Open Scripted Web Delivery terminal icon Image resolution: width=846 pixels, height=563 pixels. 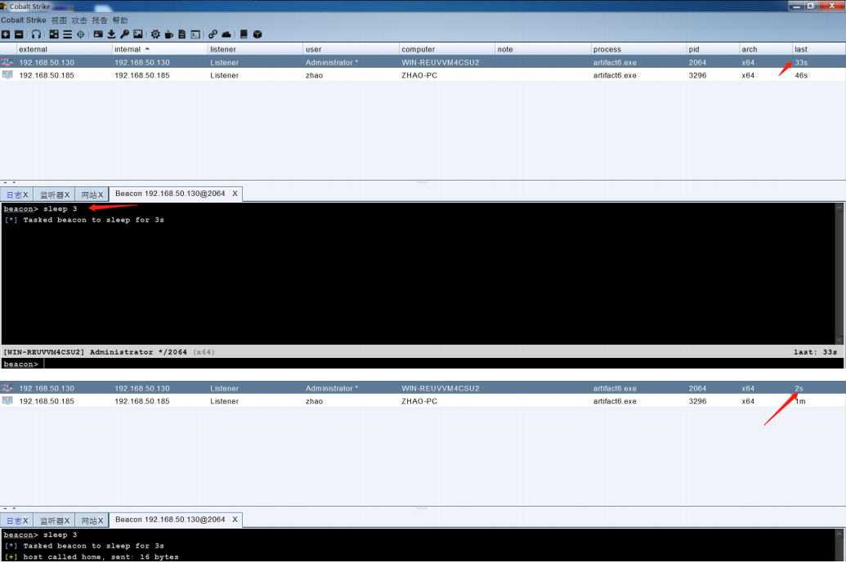pos(195,34)
